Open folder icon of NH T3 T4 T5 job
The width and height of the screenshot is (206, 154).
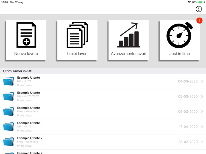pyautogui.click(x=9, y=96)
